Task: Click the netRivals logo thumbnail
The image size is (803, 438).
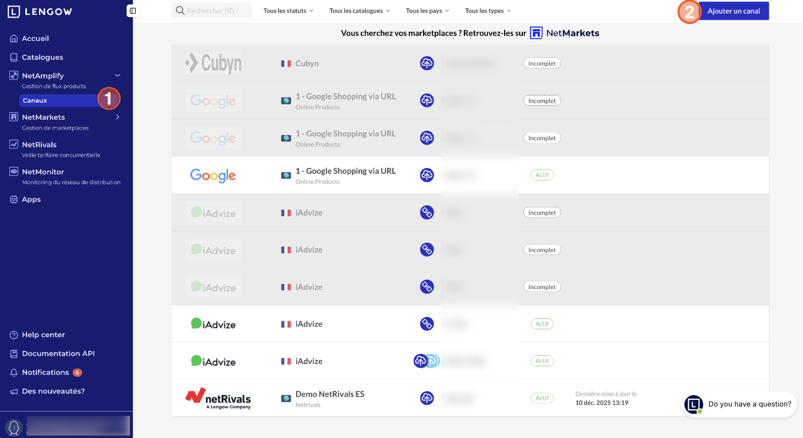Action: (217, 398)
